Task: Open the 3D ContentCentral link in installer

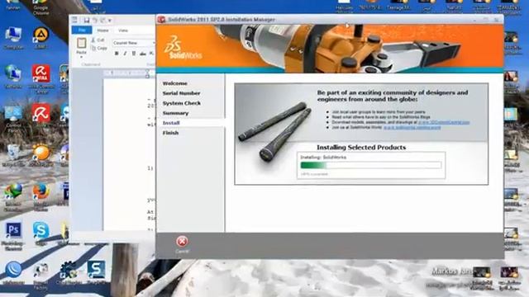Action: tap(444, 122)
